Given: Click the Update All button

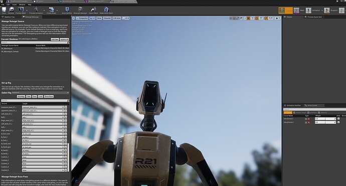Looking at the screenshot, I should click(64, 39).
